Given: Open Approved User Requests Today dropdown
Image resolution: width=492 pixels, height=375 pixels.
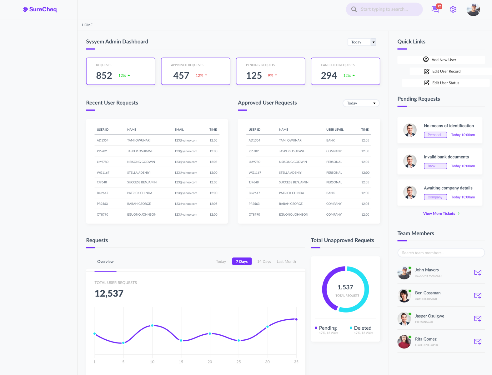Looking at the screenshot, I should pyautogui.click(x=361, y=103).
